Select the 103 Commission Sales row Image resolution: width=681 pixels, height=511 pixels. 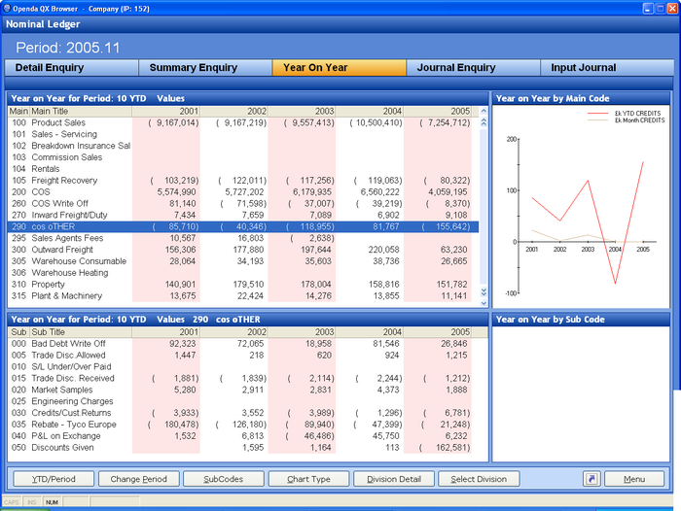point(243,157)
